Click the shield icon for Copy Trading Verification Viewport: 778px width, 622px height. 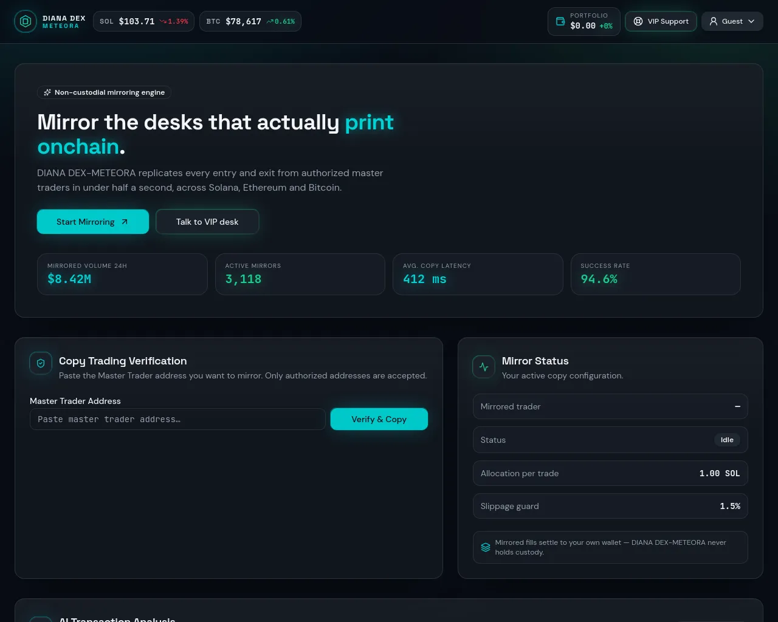41,363
